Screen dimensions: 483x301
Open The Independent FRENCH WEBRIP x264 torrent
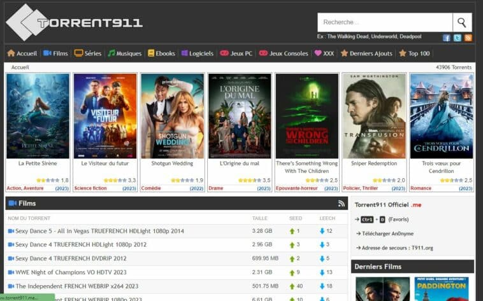[76, 286]
